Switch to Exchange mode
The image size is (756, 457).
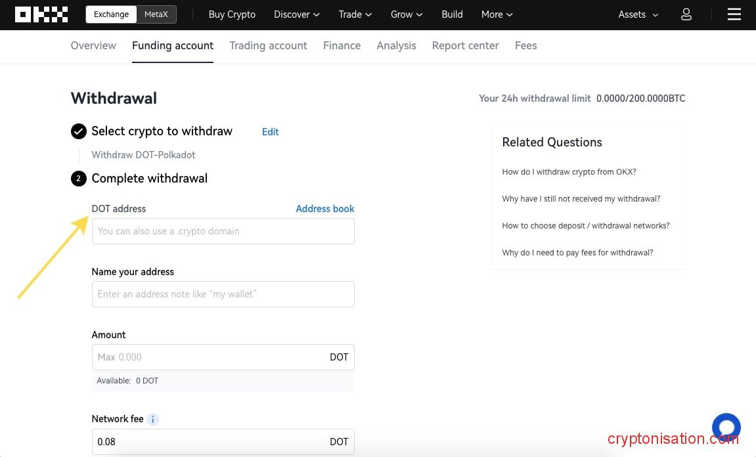click(x=111, y=14)
